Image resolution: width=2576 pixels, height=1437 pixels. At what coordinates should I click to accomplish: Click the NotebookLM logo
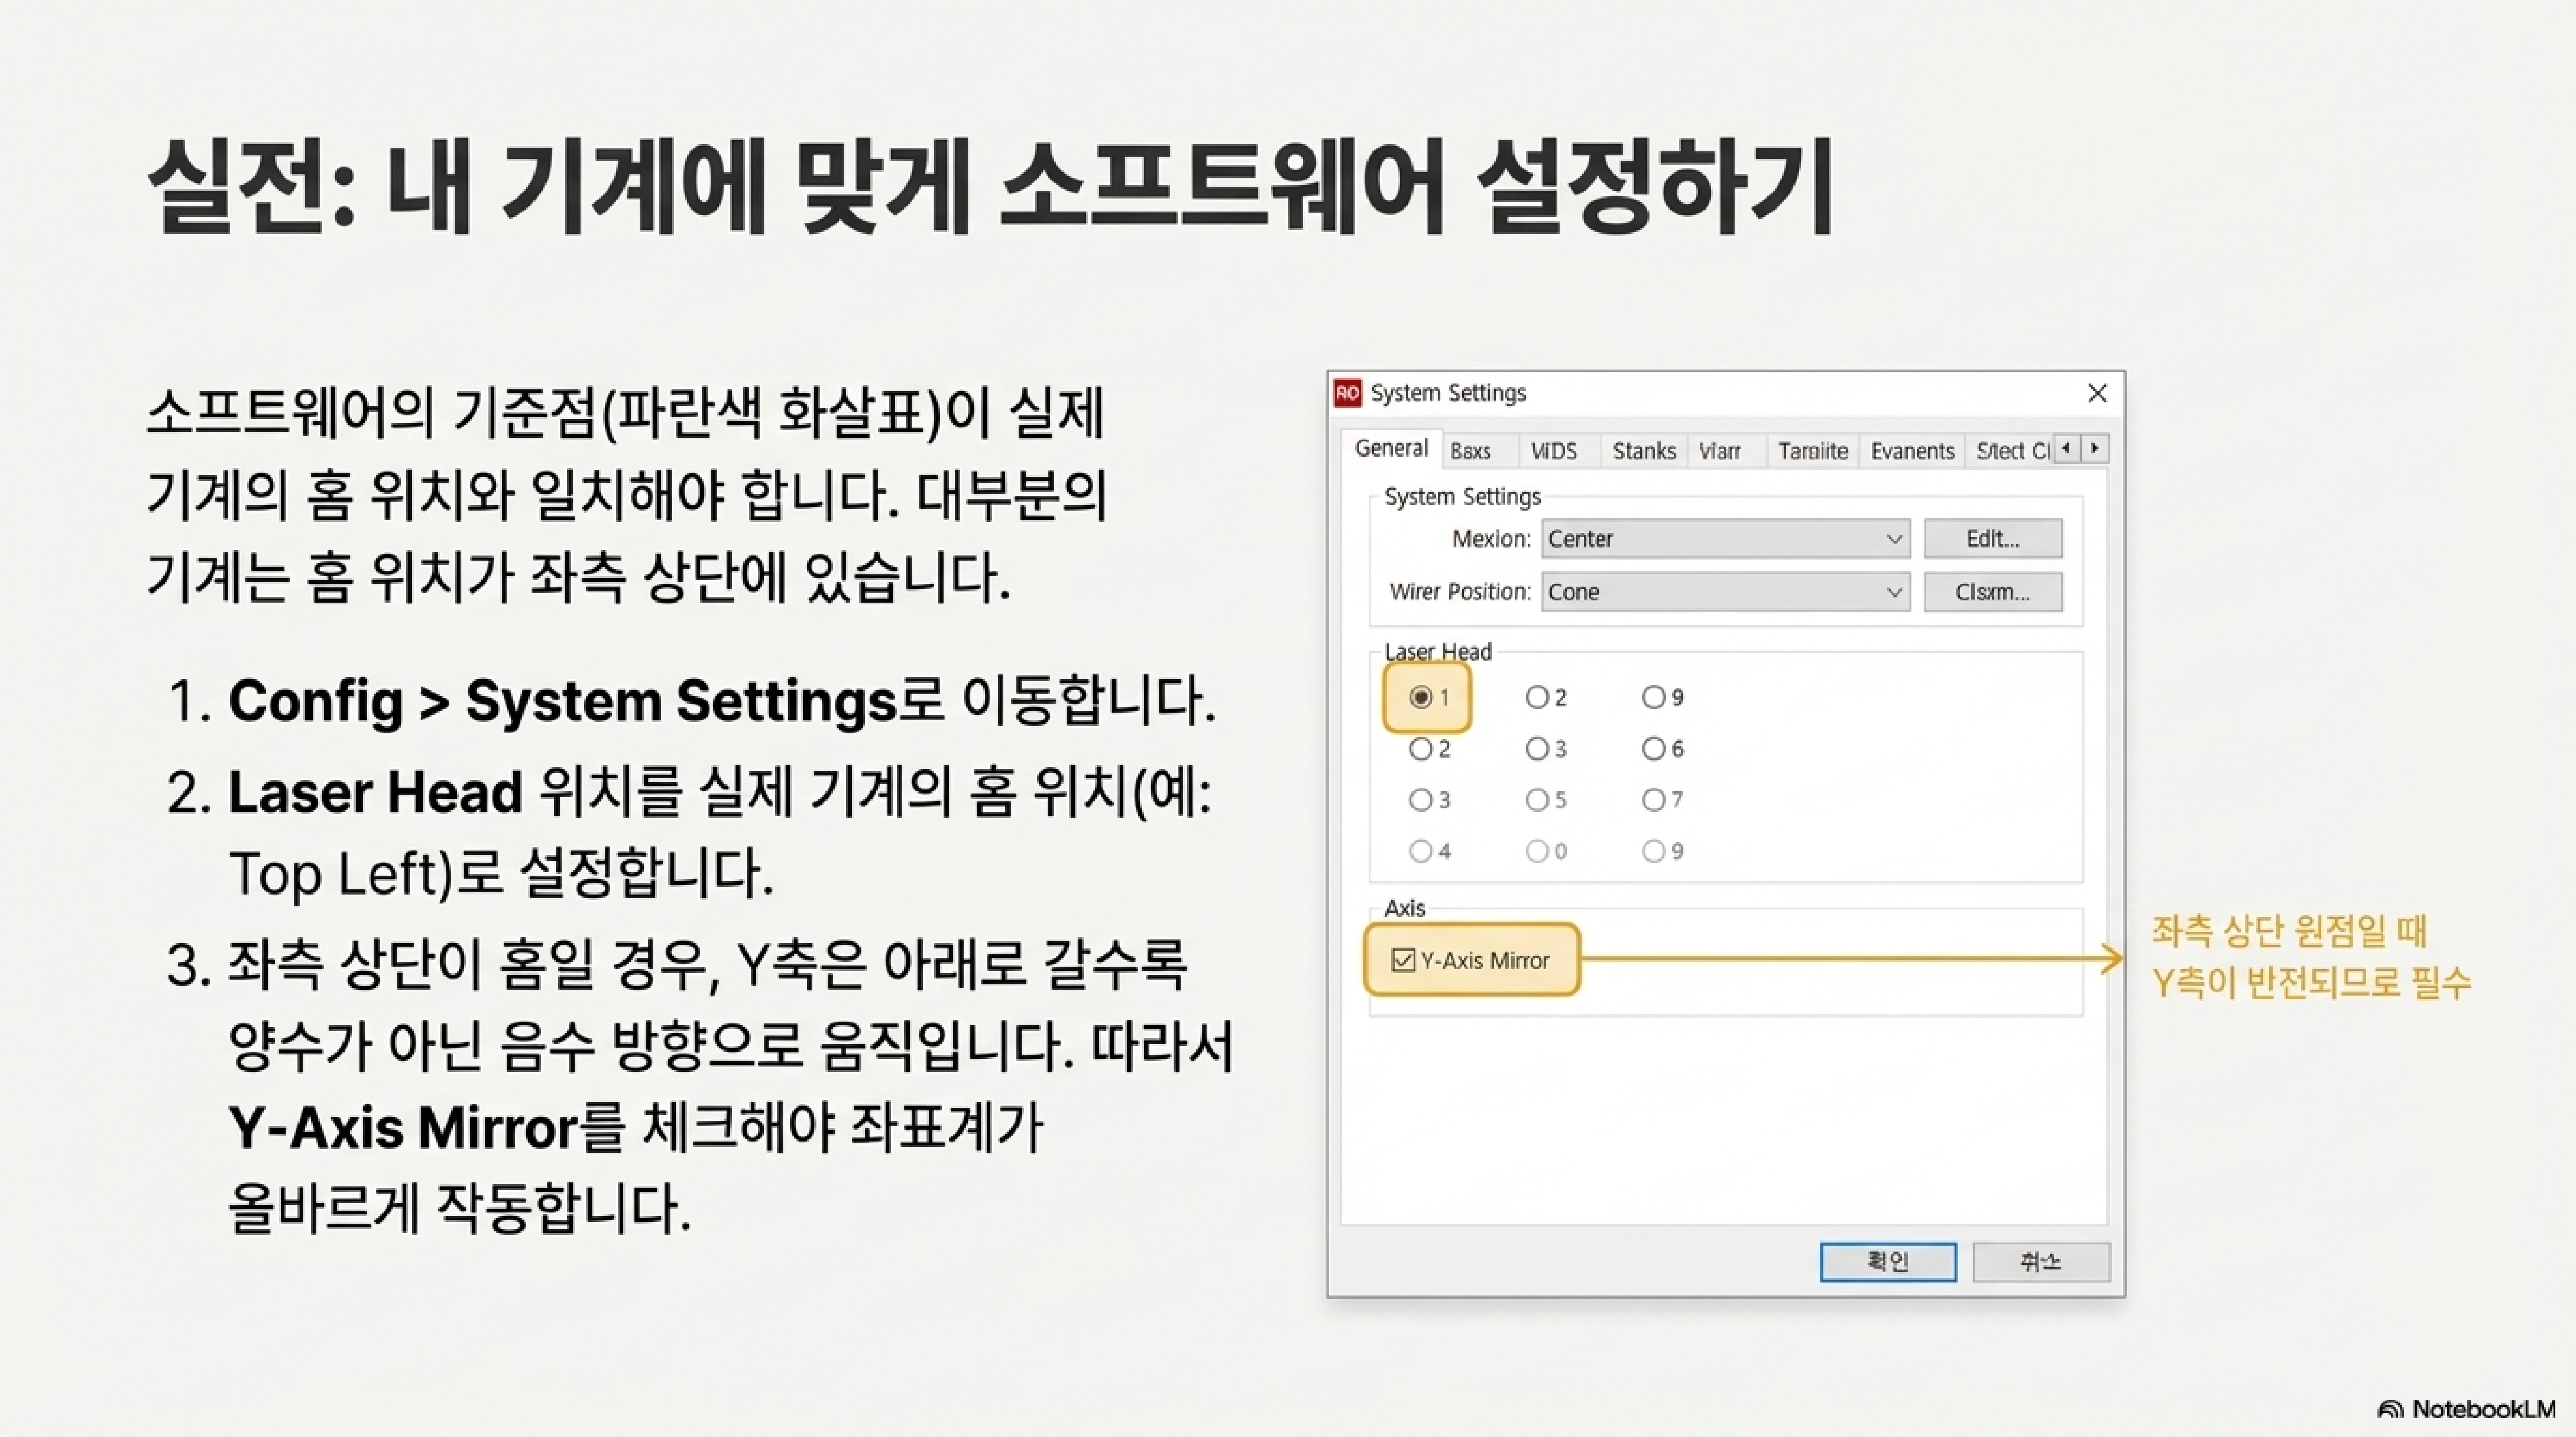pyautogui.click(x=2466, y=1409)
